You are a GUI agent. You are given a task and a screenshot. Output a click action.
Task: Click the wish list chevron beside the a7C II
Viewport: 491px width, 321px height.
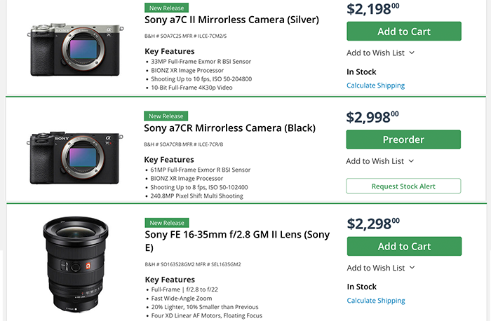[x=412, y=53]
